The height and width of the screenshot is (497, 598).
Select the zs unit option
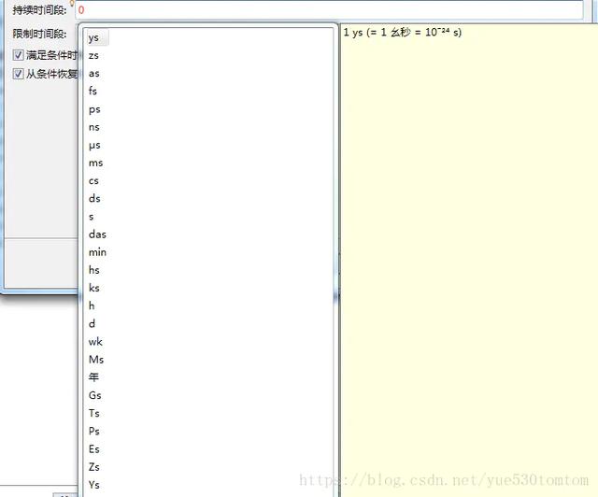93,56
